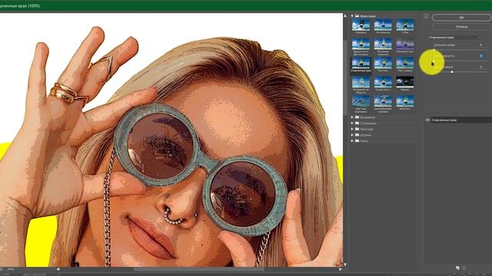This screenshot has width=492, height=276.
Task: Collapse the Имитация filter folder
Action: click(x=352, y=15)
